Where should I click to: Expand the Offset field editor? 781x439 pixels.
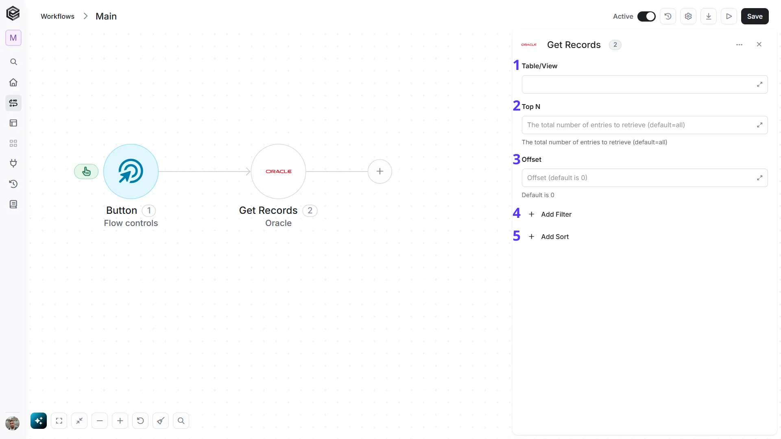click(759, 178)
